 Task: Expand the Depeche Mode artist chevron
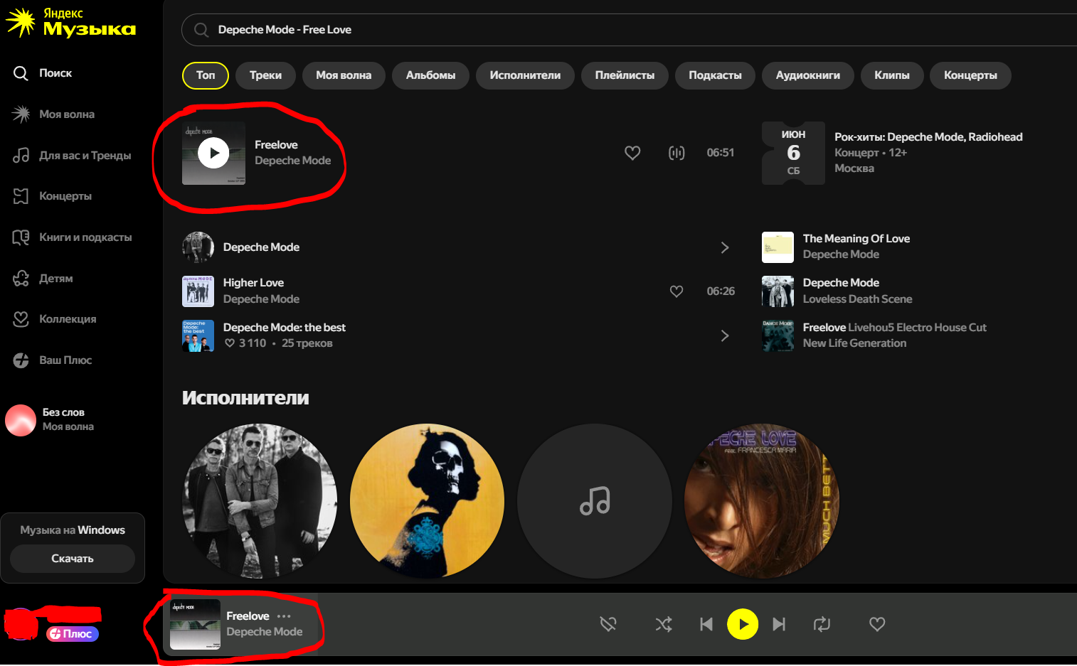tap(725, 247)
